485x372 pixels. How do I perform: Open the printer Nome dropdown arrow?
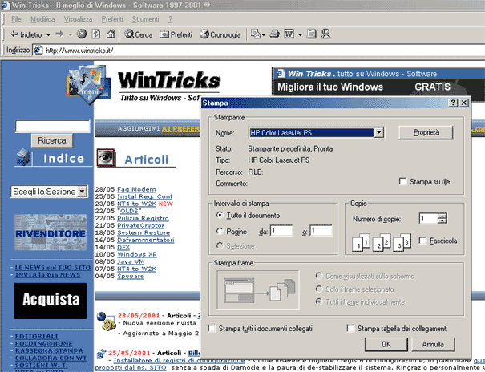379,132
